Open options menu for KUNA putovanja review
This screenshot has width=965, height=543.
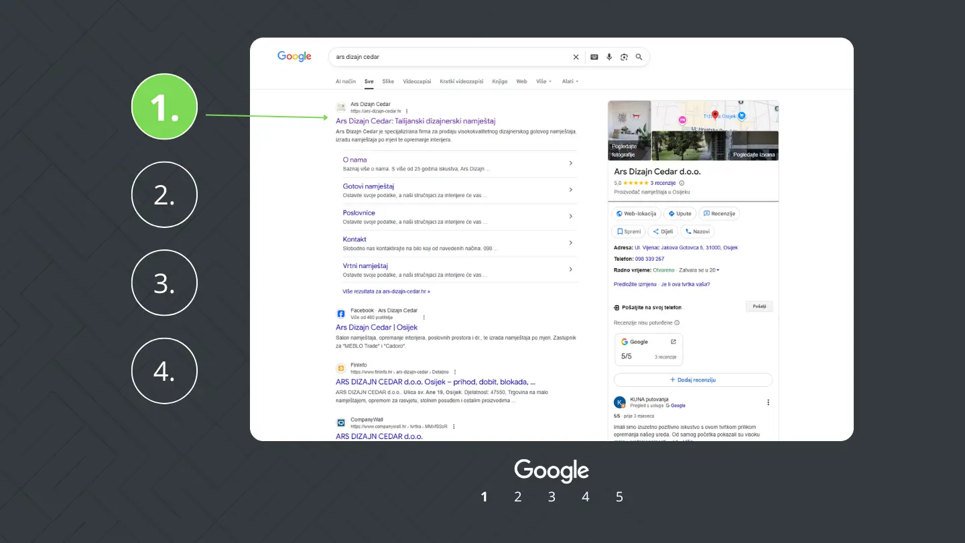[768, 402]
